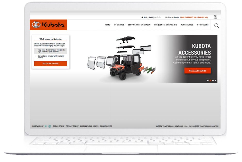Click the JOSH user name
The height and width of the screenshot is (162, 242).
pos(151,17)
